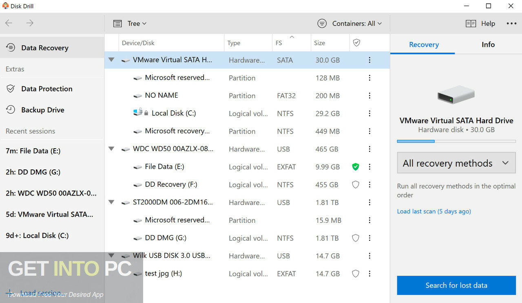Open options menu for ST2000DM disk
This screenshot has height=303, width=522.
[369, 202]
